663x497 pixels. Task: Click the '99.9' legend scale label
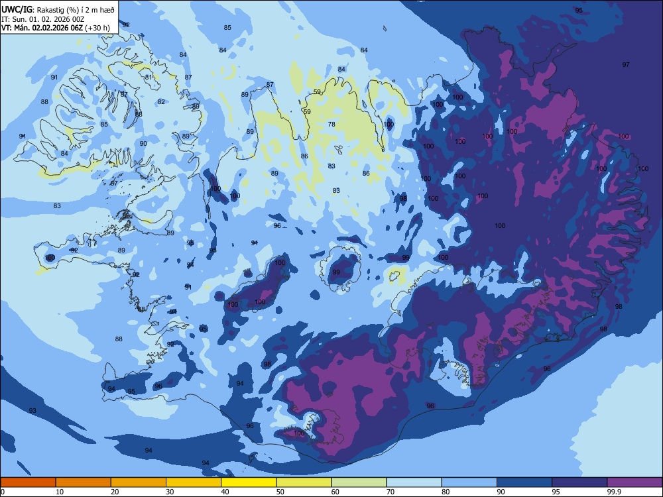(613, 492)
